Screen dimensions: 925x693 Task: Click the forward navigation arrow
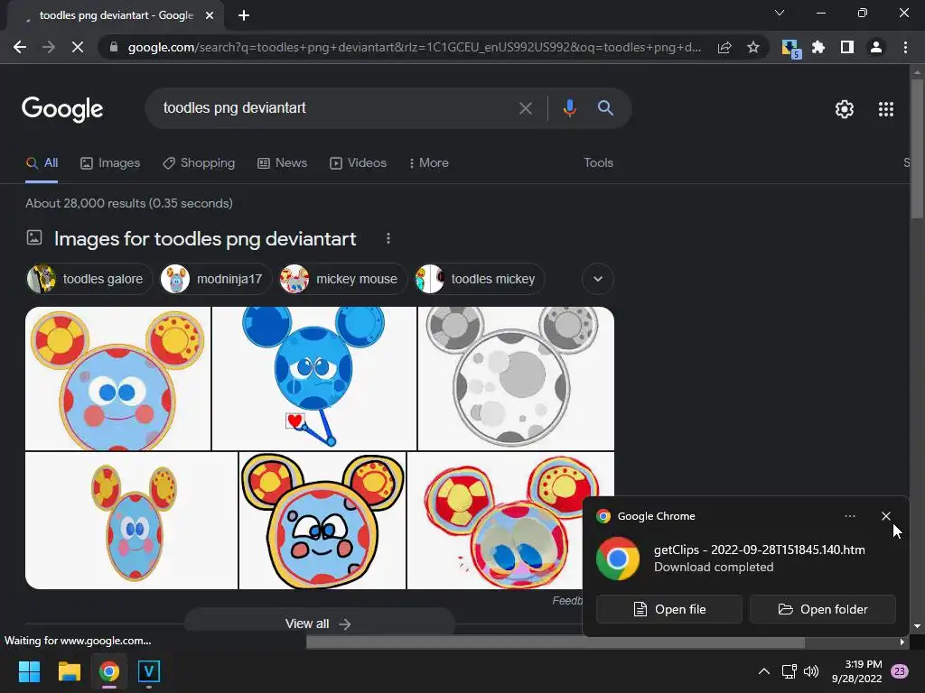(x=49, y=47)
